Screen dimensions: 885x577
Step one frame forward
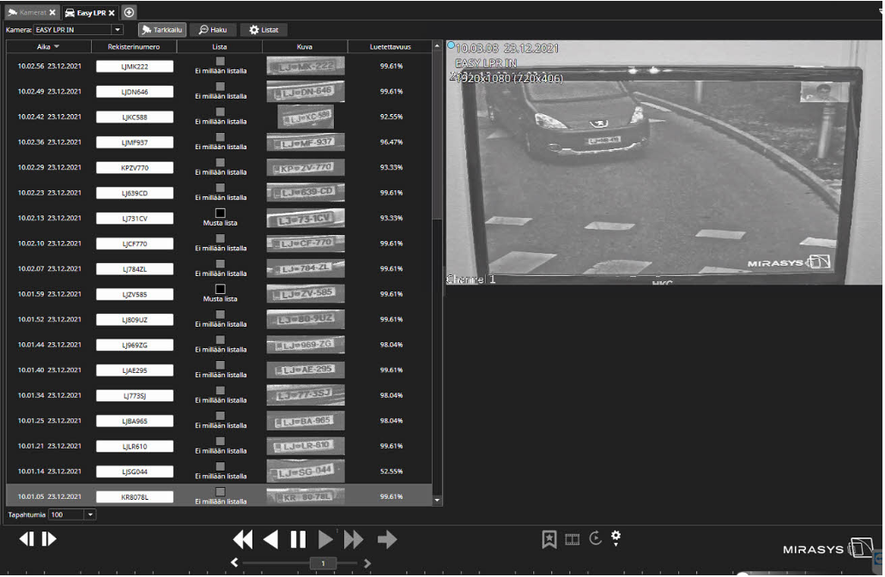(50, 539)
